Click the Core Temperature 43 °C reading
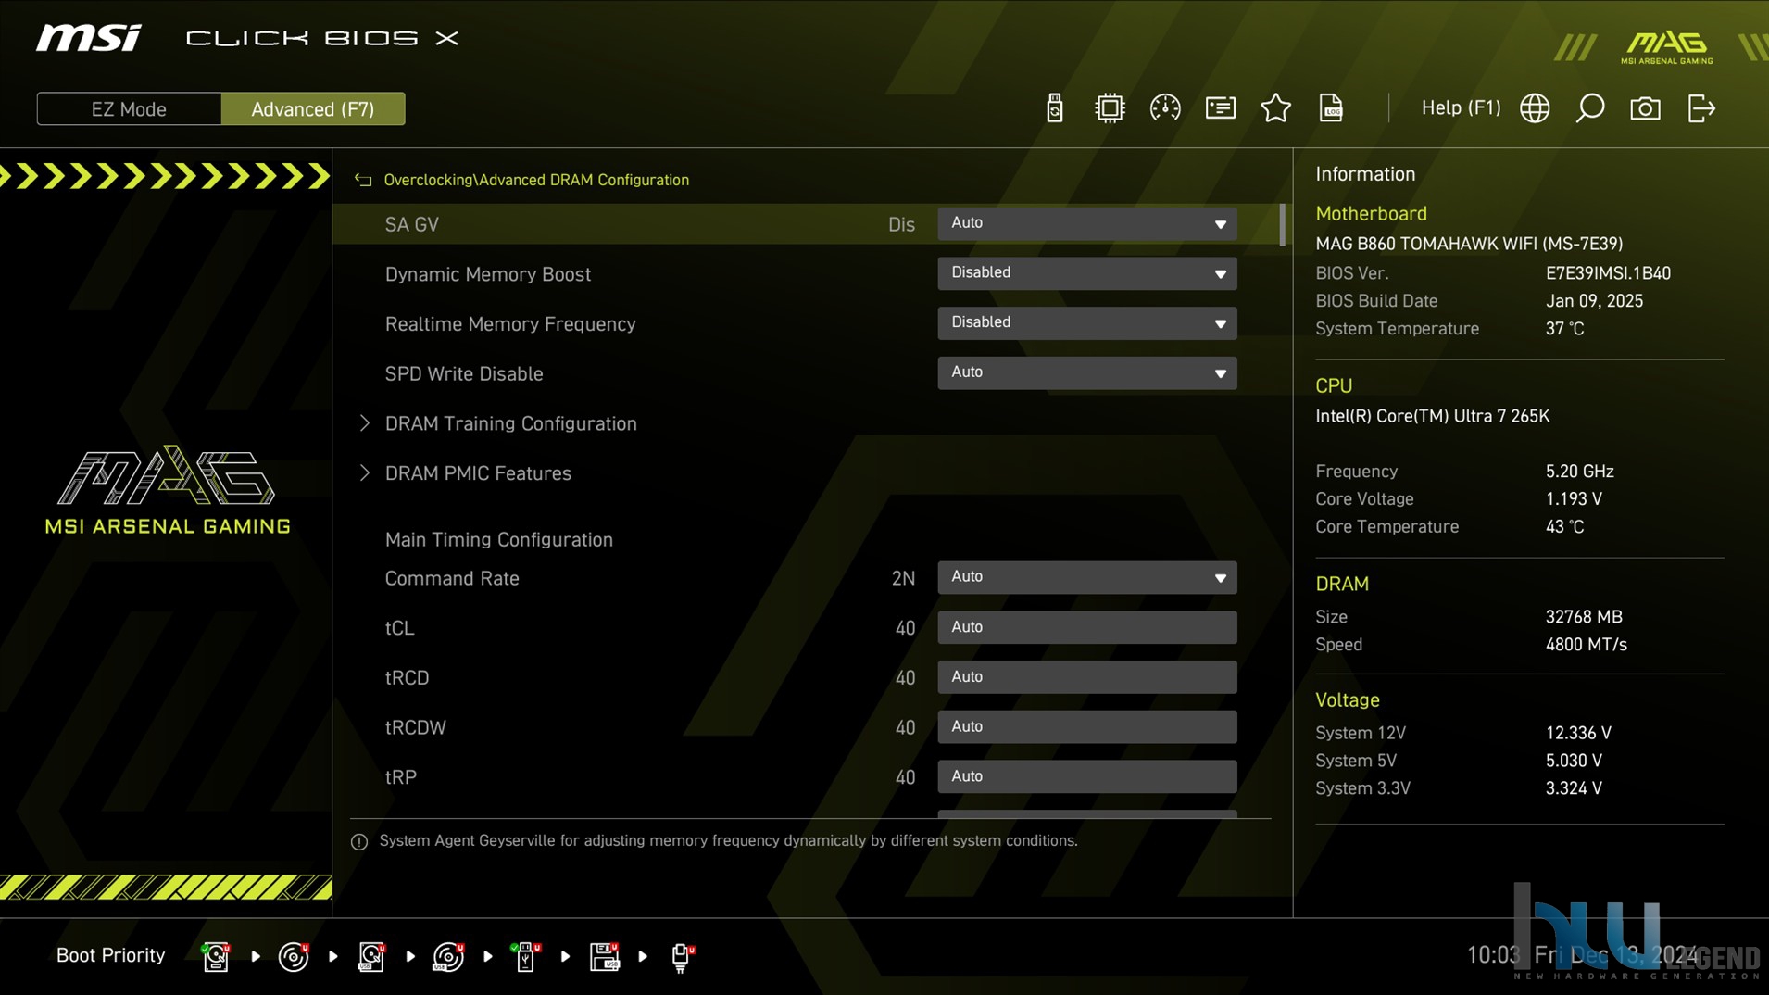1769x995 pixels. [1564, 526]
